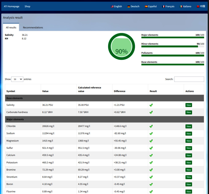Click the Minor elements score bar

pos(173,46)
